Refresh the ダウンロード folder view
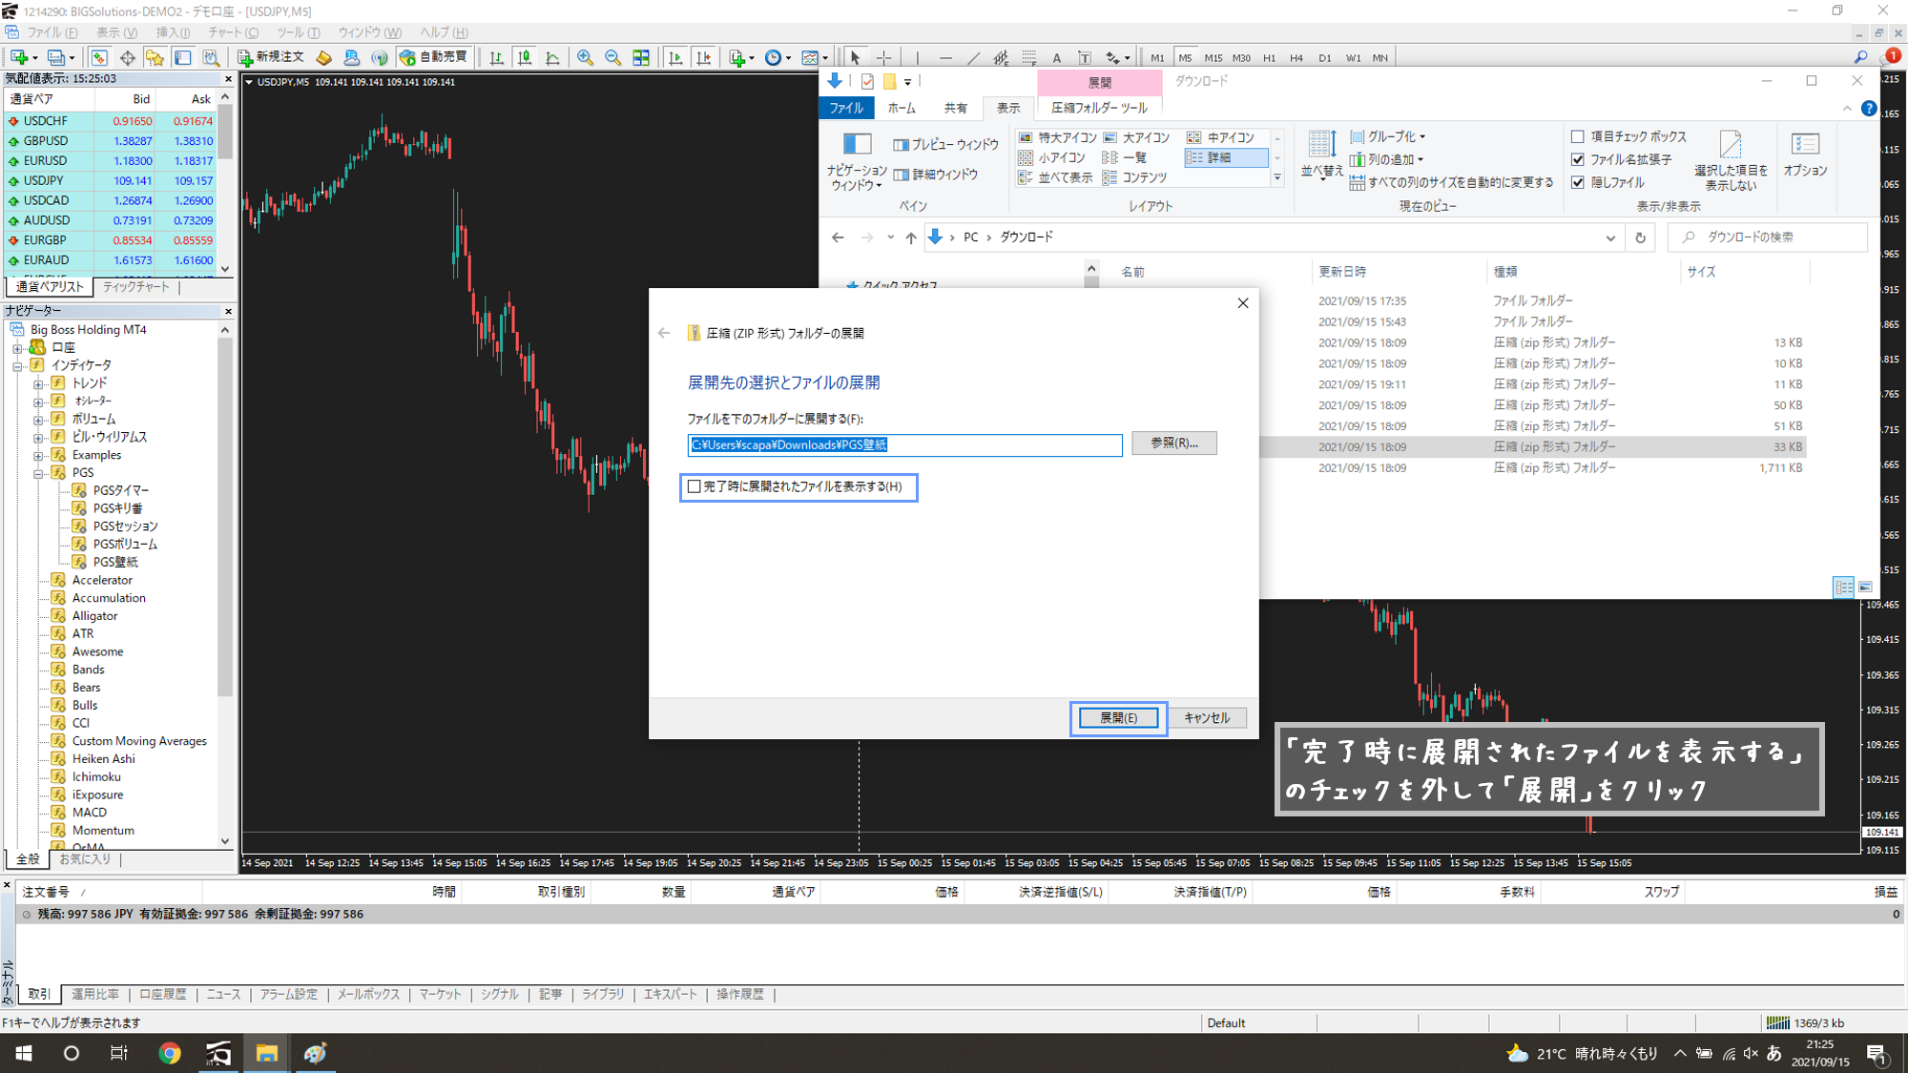Image resolution: width=1908 pixels, height=1073 pixels. click(1640, 237)
